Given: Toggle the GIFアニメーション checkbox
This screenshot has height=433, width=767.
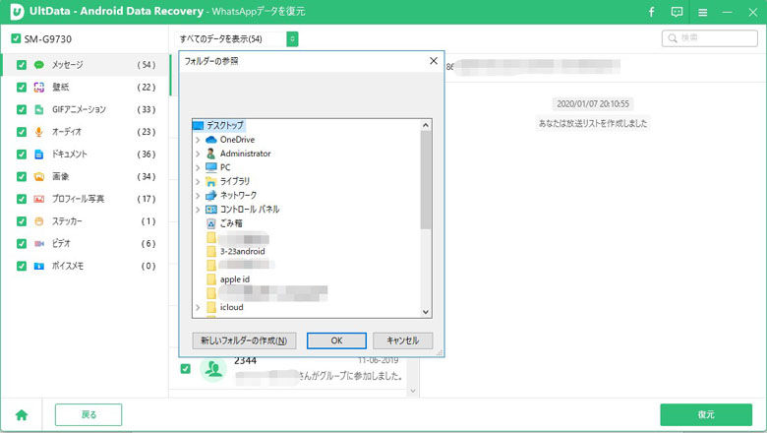Looking at the screenshot, I should click(x=22, y=109).
